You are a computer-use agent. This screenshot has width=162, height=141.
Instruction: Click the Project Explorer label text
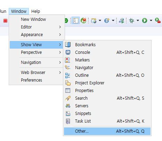pyautogui.click(x=90, y=83)
